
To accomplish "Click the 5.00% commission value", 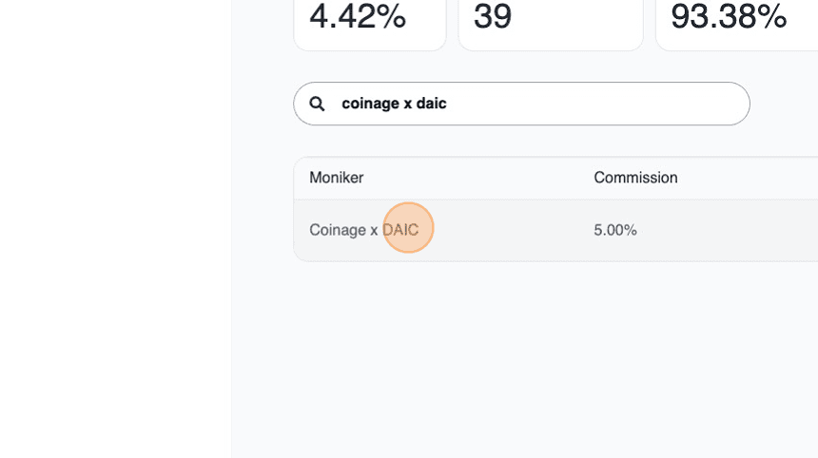I will click(x=615, y=230).
